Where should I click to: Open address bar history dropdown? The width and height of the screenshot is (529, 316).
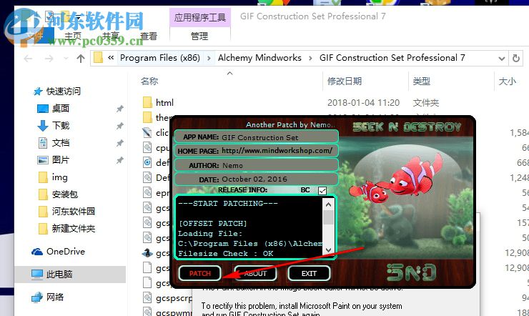coord(502,59)
